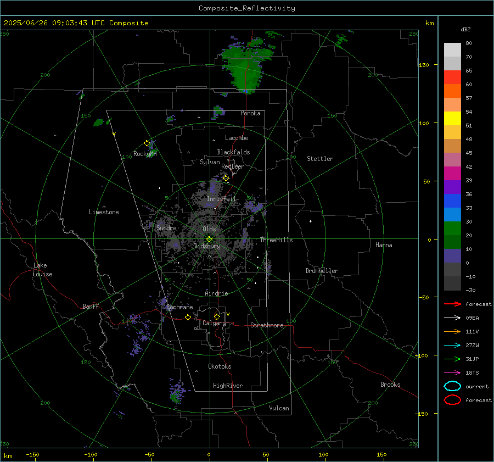Click the Composite_Reflectivity title text
Image resolution: width=494 pixels, height=462 pixels.
[246, 8]
